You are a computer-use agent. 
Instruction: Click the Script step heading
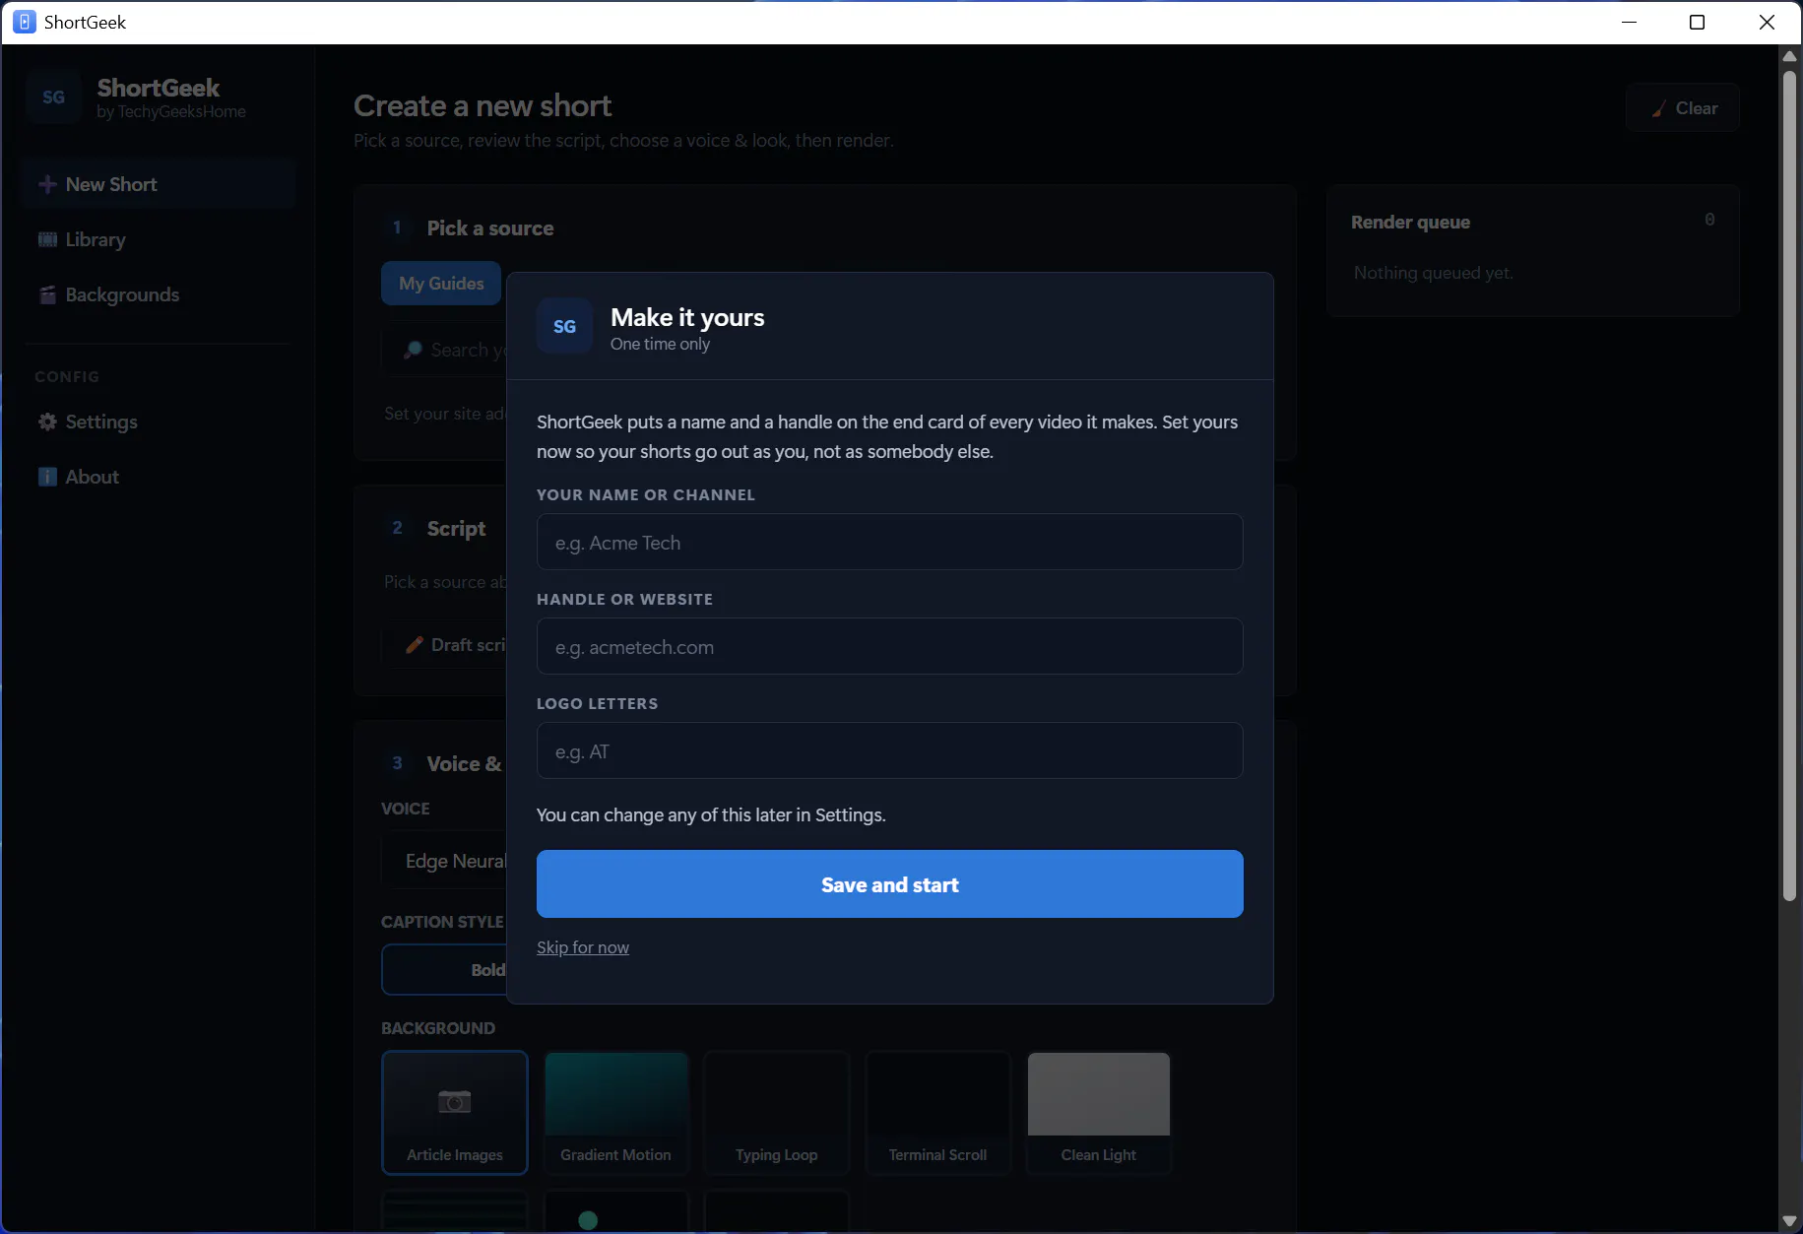(456, 529)
